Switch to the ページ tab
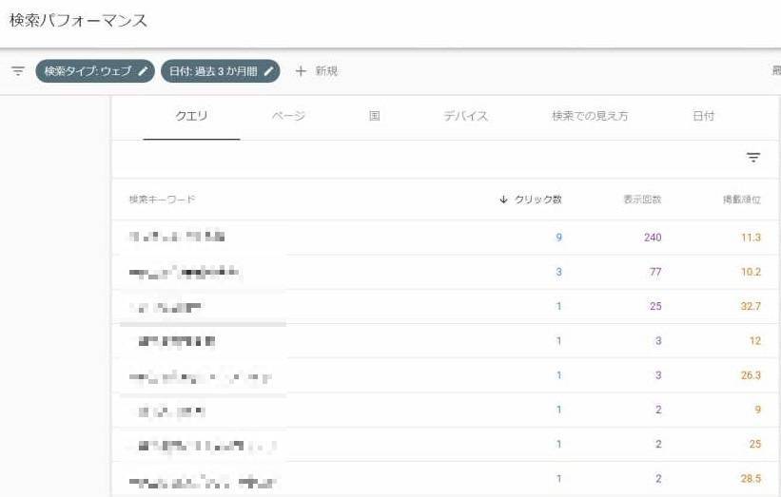This screenshot has width=781, height=497. click(x=288, y=117)
